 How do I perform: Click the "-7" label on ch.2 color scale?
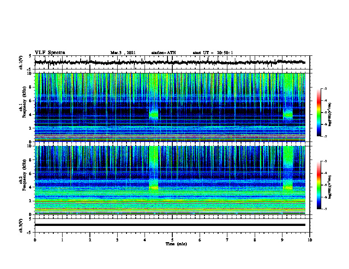(325, 209)
